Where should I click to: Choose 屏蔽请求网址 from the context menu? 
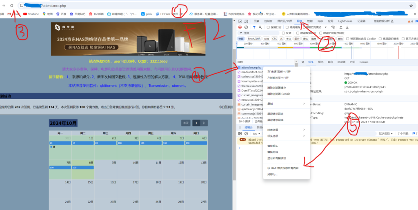(x=287, y=114)
